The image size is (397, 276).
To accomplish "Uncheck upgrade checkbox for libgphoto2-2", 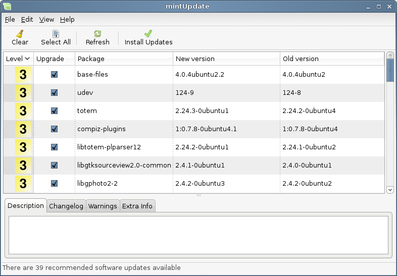I will coord(54,184).
